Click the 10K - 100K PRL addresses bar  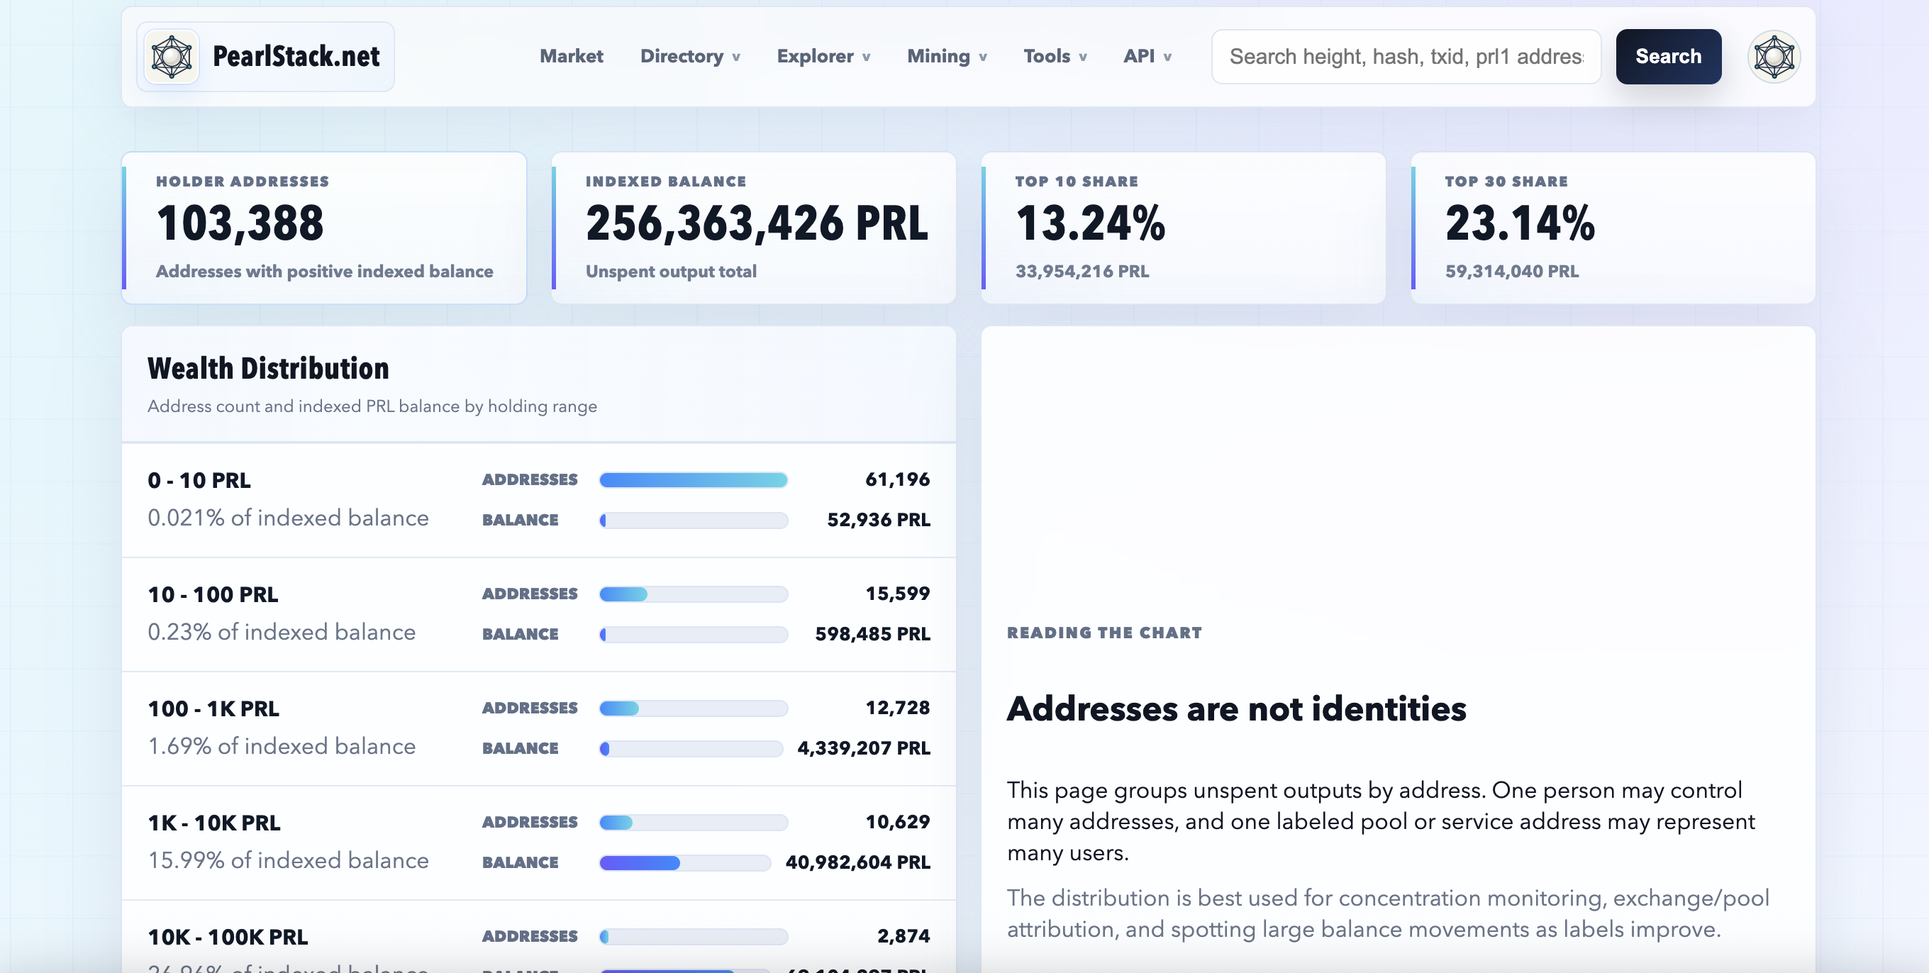[x=694, y=936]
